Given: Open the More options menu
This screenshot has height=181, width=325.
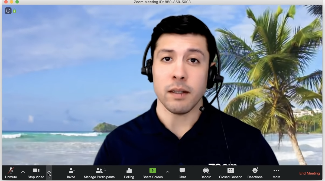Looking at the screenshot, I should click(x=276, y=173).
